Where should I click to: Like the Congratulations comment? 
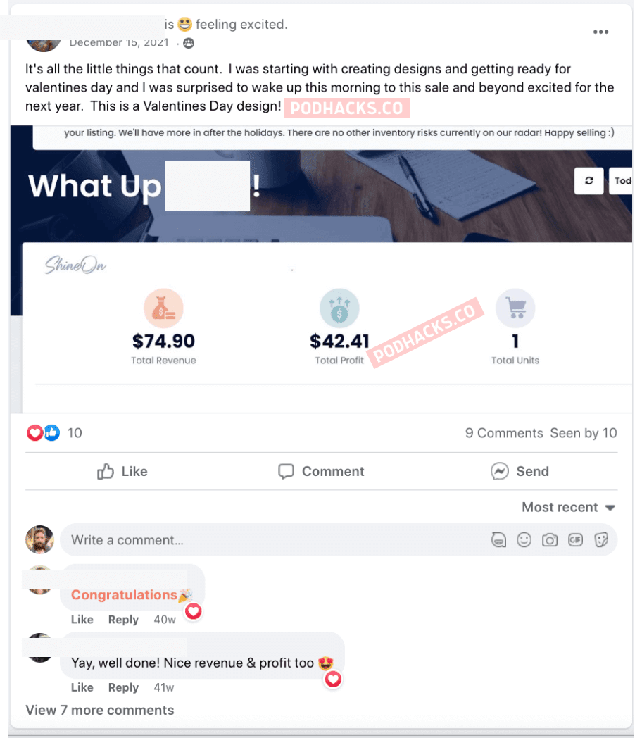point(82,620)
